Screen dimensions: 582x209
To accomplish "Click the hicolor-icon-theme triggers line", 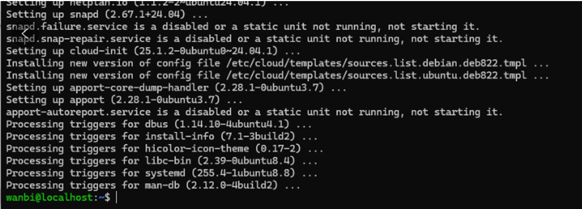I will point(164,148).
